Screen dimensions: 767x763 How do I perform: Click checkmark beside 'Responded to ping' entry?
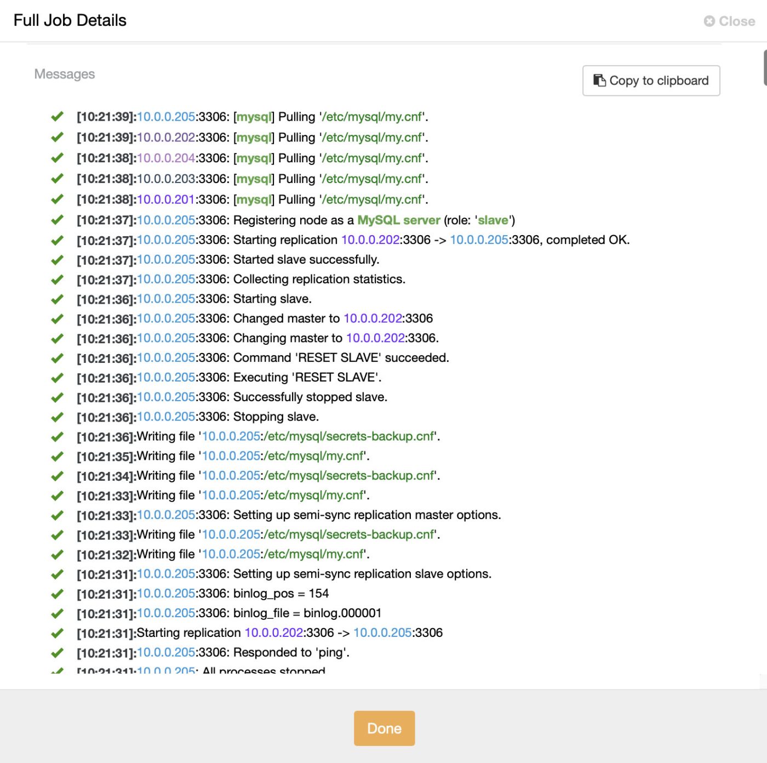[x=56, y=651]
